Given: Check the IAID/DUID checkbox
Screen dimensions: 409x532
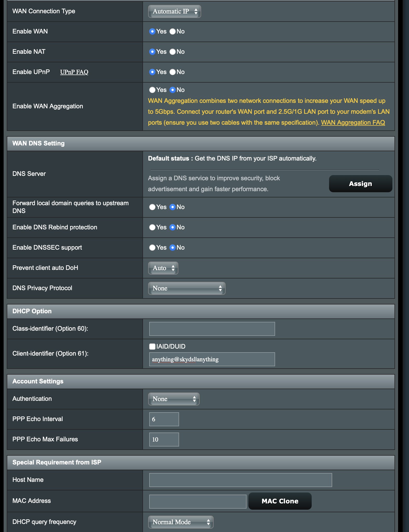Looking at the screenshot, I should pos(152,347).
